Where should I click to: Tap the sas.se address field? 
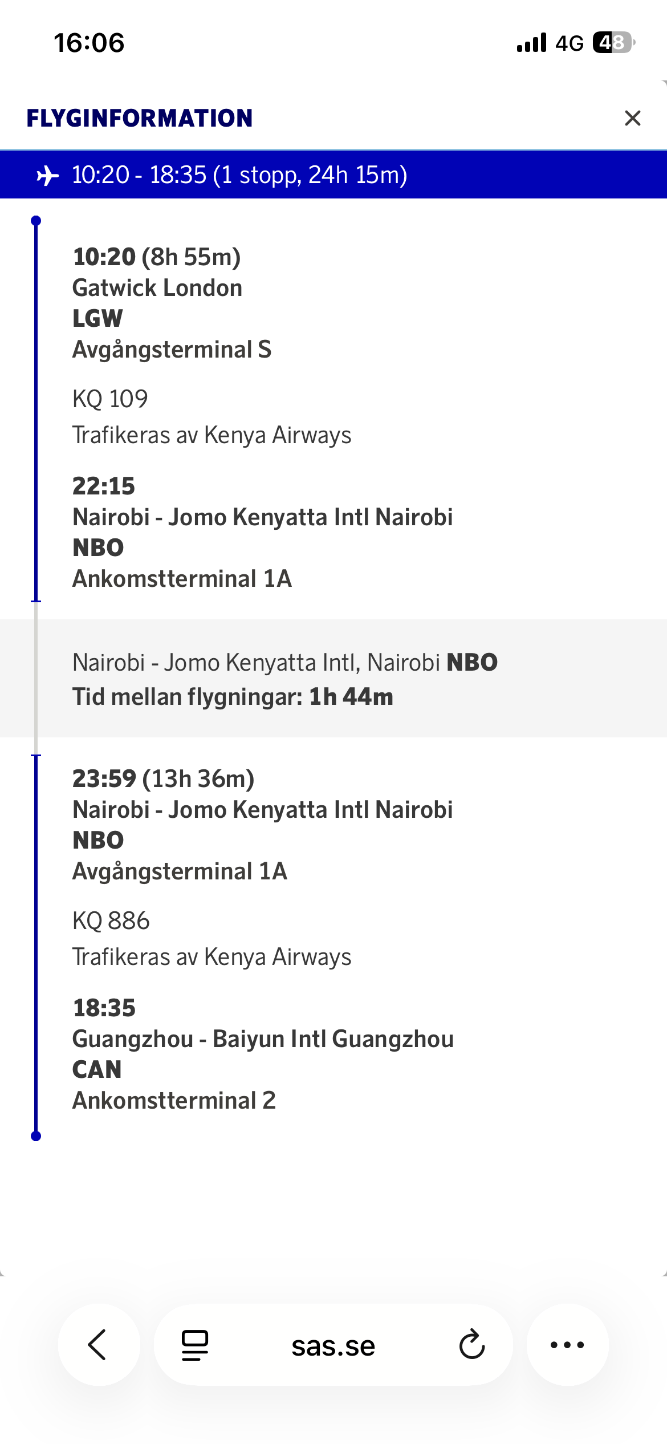tap(333, 1346)
